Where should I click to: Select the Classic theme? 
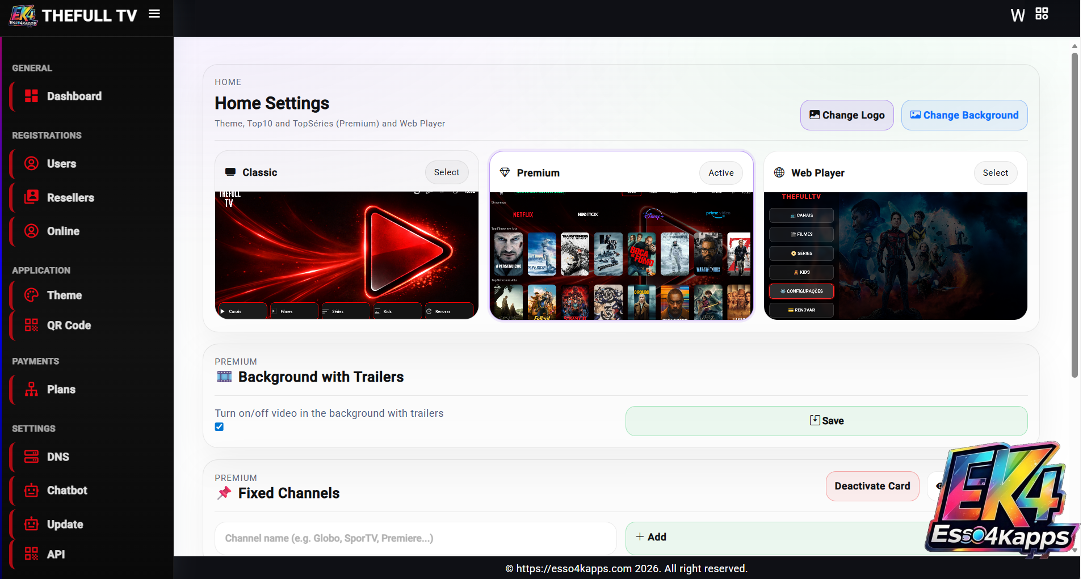pyautogui.click(x=446, y=172)
